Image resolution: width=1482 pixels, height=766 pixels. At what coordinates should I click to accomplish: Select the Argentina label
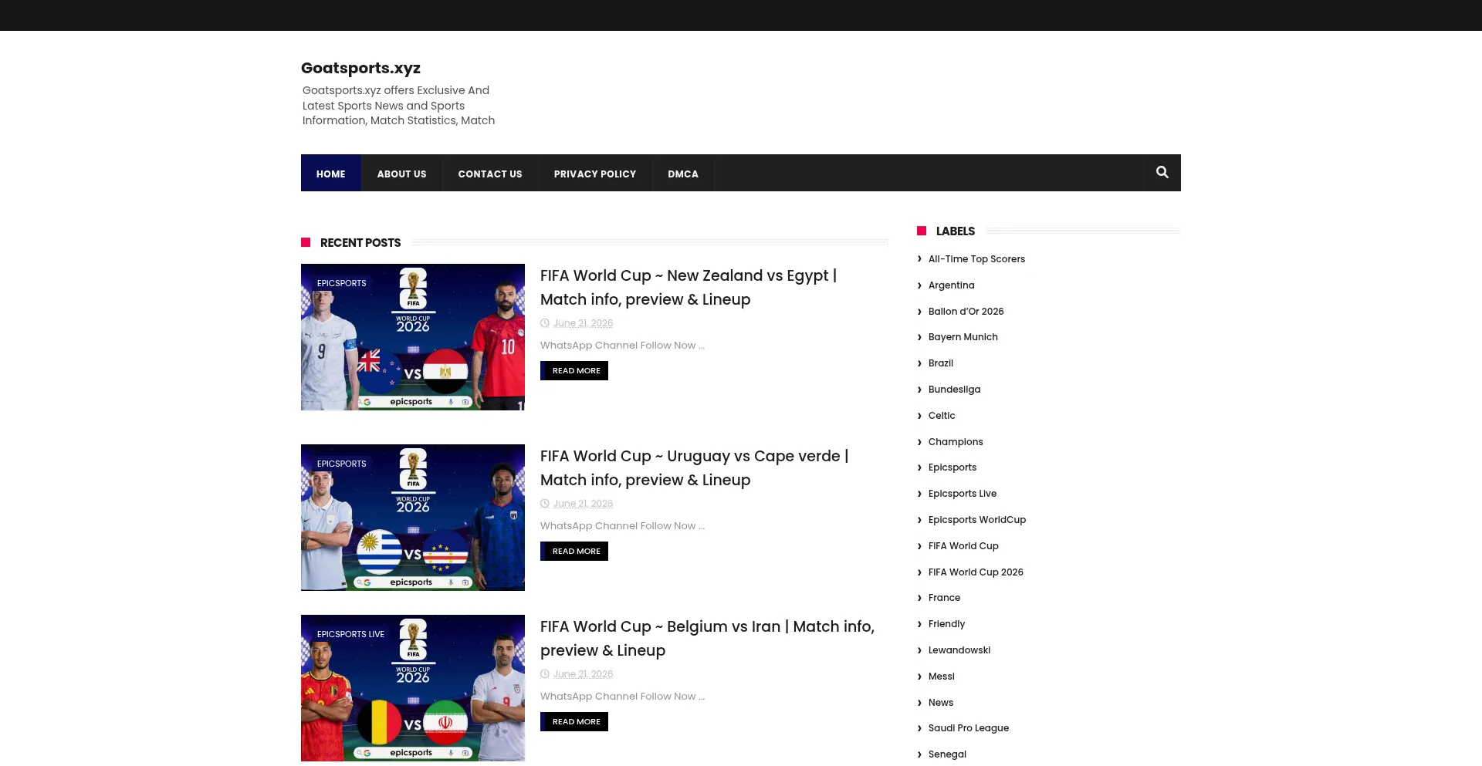[x=951, y=285]
